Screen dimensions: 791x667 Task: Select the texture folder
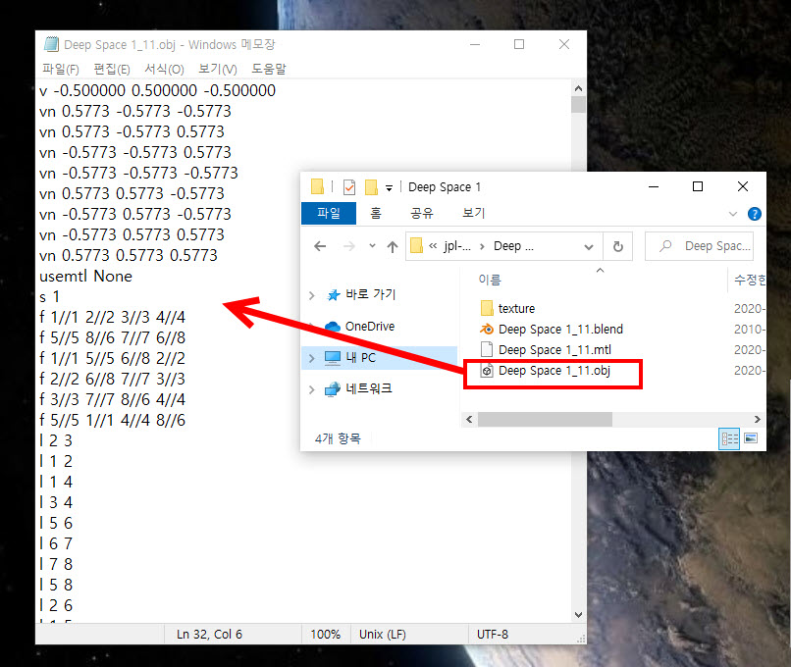[x=516, y=308]
